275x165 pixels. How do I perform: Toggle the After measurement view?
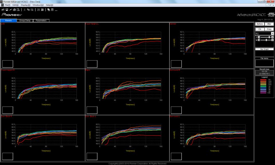(269, 24)
